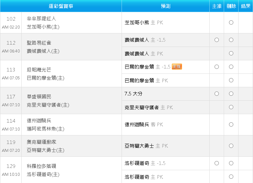Click game number 129
Image resolution: width=253 pixels, height=183 pixels.
tap(11, 166)
